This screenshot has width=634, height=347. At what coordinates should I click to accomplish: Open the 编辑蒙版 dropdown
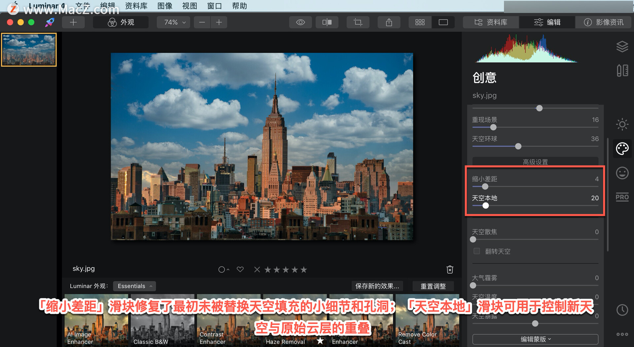coord(535,339)
